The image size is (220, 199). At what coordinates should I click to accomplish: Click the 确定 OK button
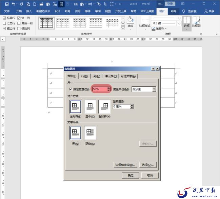tap(131, 175)
